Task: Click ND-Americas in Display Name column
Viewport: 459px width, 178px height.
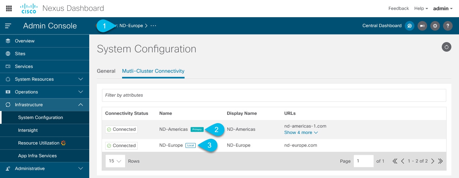Action: click(241, 129)
